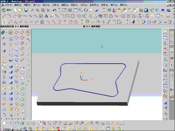Screen dimensions: 175x131
Task: Click the Assembly Navigator tab icon at the top right
Action: tap(172, 35)
